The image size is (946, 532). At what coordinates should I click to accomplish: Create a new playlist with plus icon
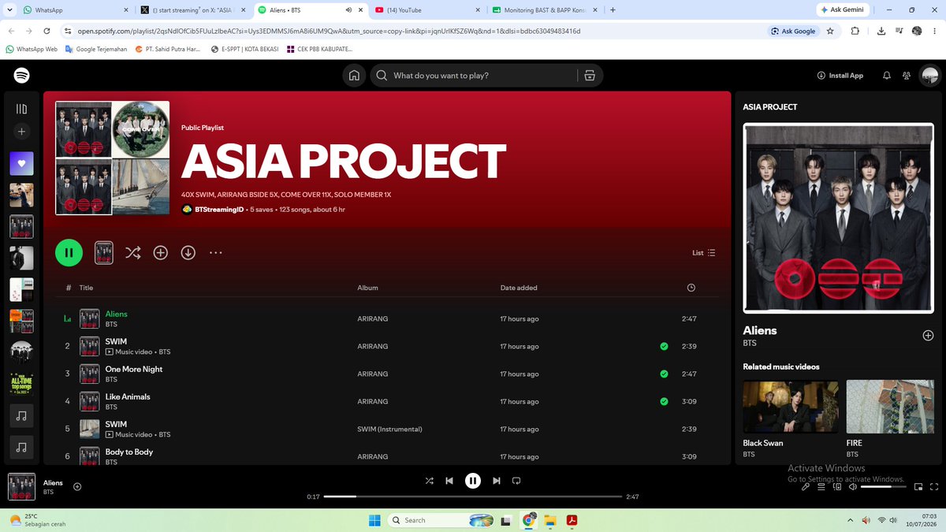pyautogui.click(x=21, y=132)
